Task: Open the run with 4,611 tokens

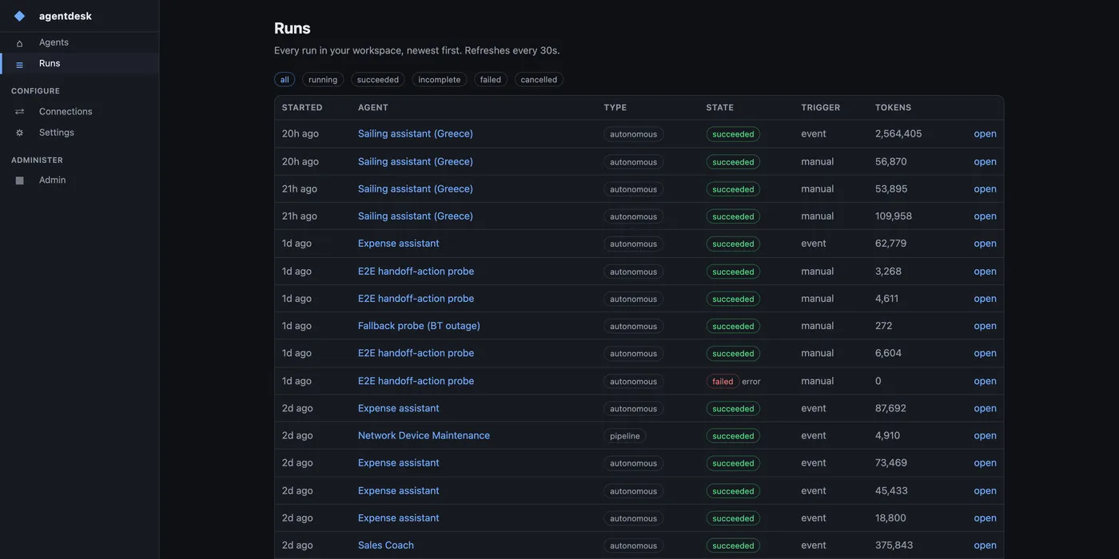Action: coord(985,298)
